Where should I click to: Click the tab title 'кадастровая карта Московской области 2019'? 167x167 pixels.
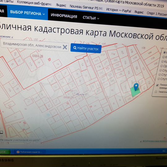pos(129,3)
